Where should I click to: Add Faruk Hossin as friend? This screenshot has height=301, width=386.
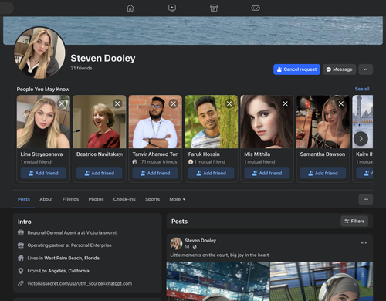[211, 173]
